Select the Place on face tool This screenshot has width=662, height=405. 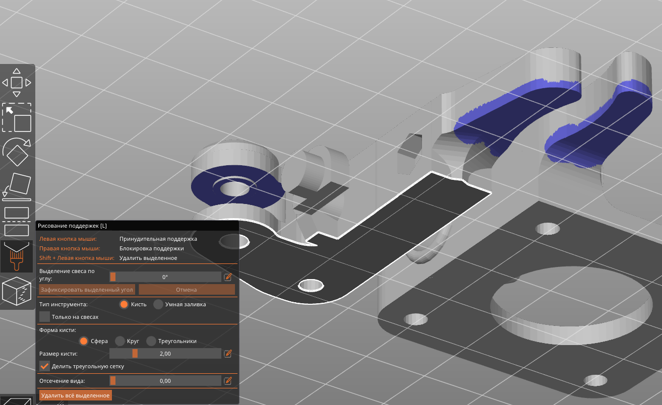17,186
